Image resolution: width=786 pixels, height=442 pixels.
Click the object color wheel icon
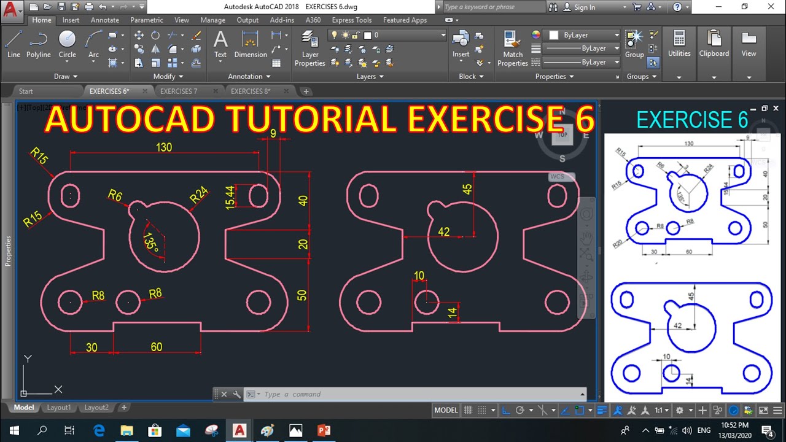[x=536, y=36]
